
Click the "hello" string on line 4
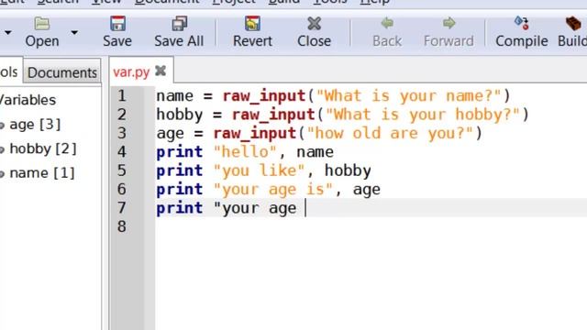(x=245, y=152)
